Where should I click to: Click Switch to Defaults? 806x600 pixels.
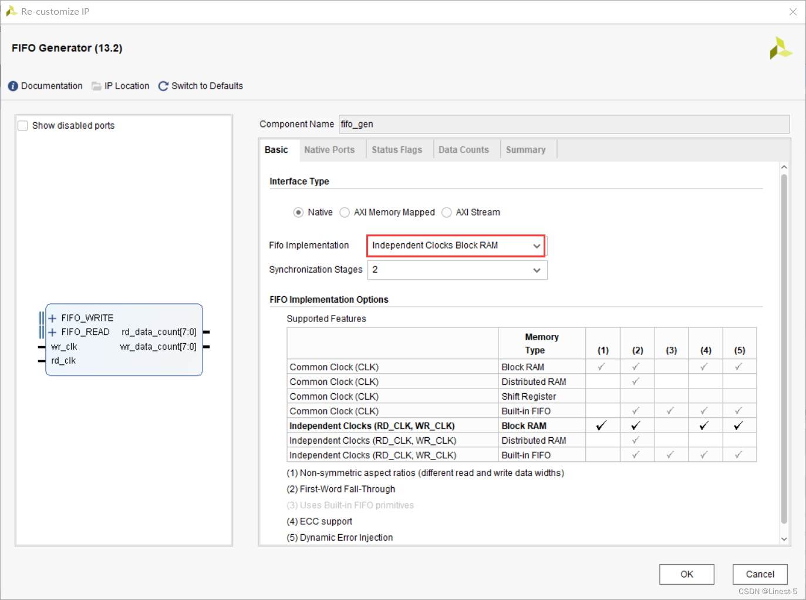point(207,86)
